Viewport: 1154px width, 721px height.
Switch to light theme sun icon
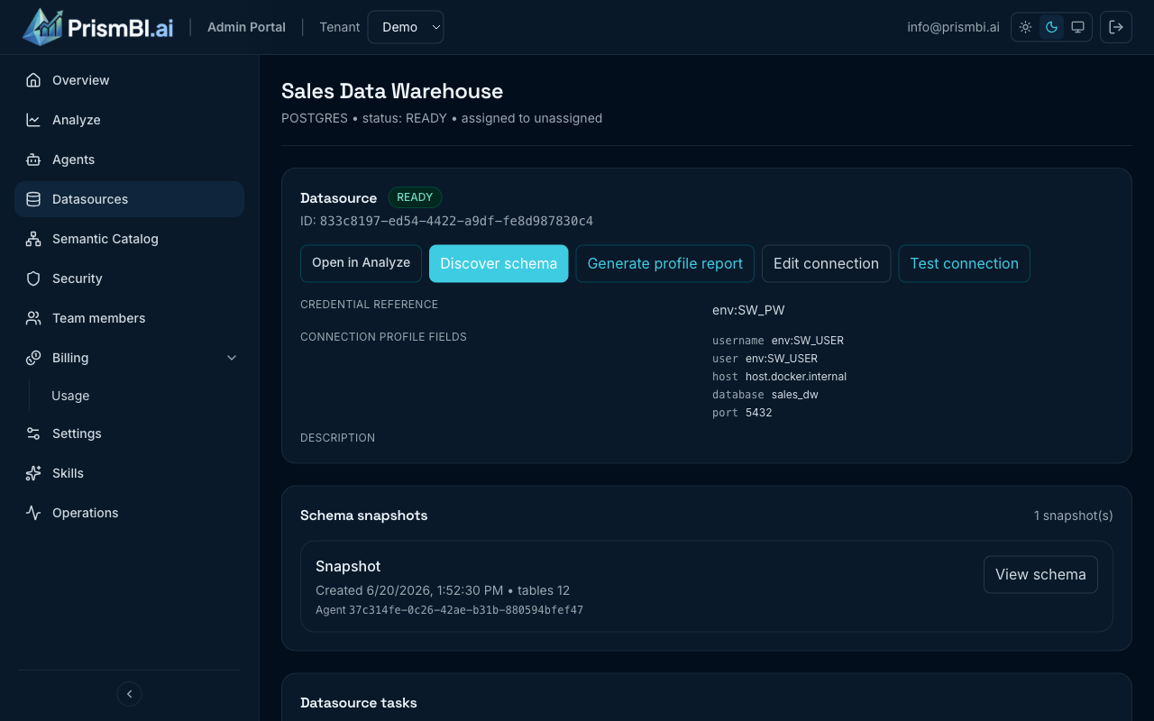click(x=1025, y=27)
